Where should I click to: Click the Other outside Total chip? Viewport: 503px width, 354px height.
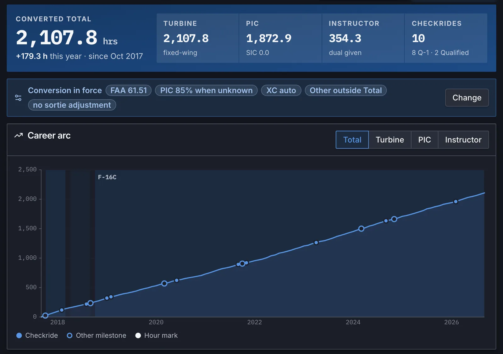click(346, 90)
